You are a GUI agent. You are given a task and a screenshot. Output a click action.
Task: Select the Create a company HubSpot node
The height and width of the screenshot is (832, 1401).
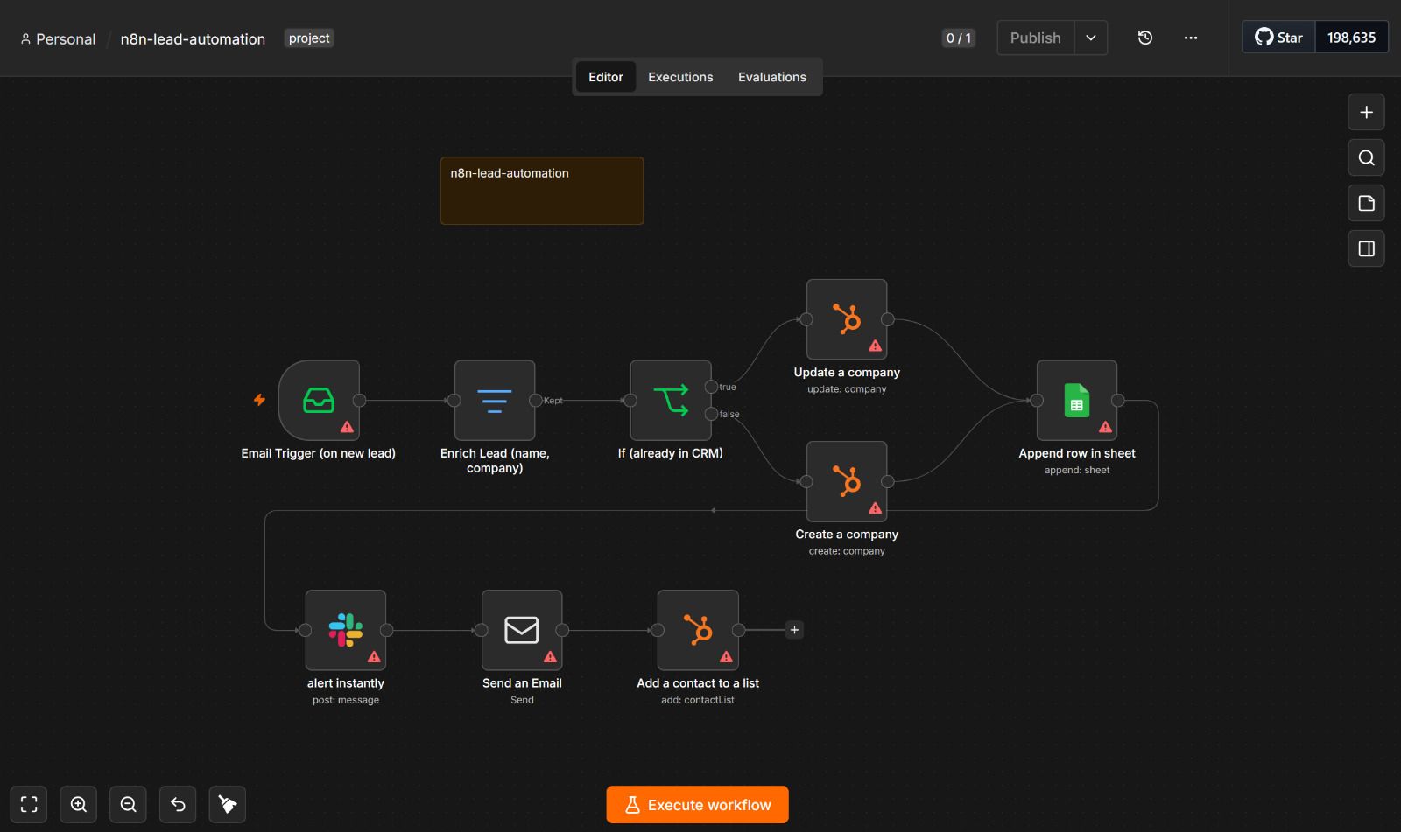(x=847, y=481)
